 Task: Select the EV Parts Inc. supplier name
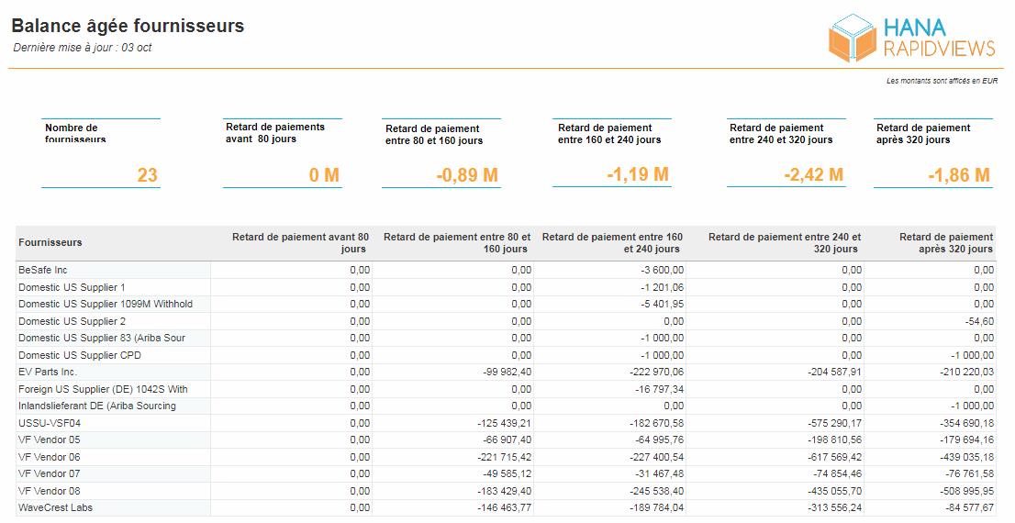click(x=48, y=372)
